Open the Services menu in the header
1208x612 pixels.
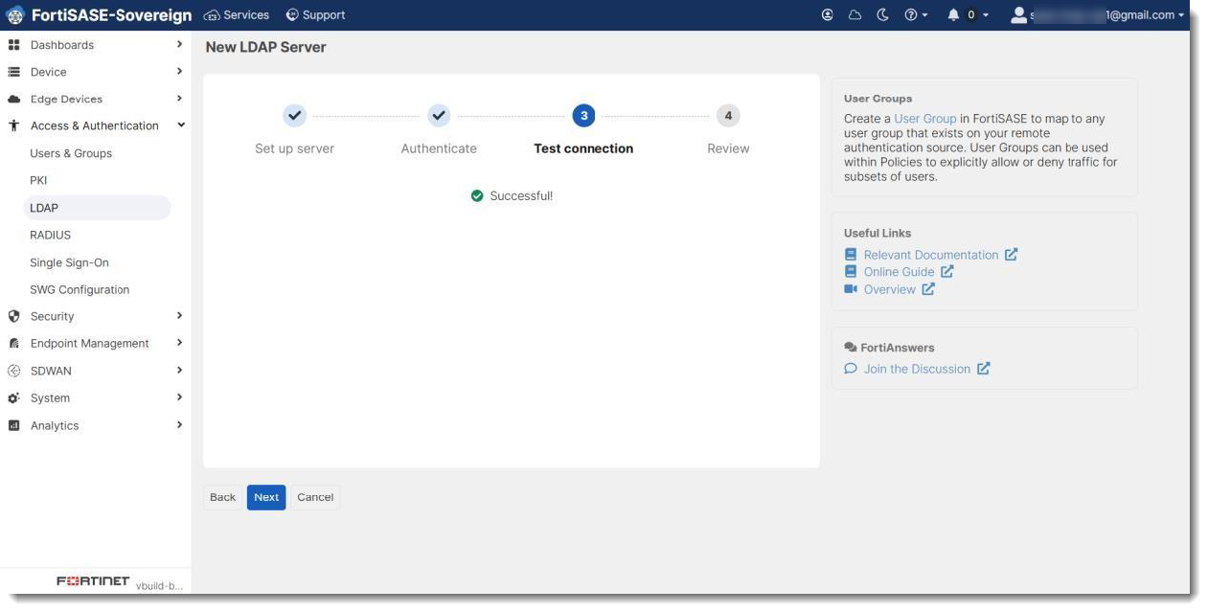[x=237, y=15]
